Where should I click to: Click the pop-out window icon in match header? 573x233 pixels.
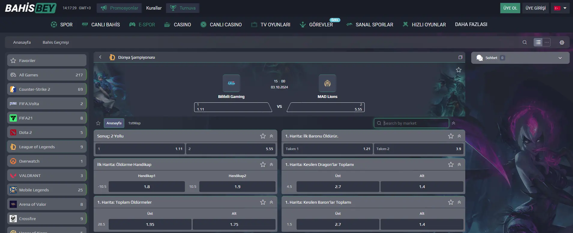pos(460,57)
